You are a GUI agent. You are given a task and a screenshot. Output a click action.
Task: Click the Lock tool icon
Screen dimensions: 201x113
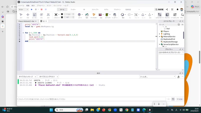click(x=143, y=15)
